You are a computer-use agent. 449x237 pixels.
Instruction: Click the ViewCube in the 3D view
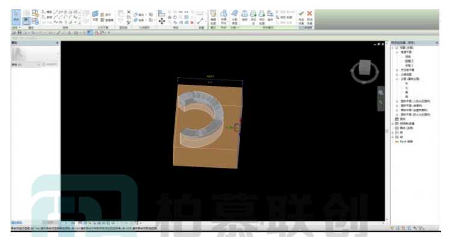click(365, 67)
